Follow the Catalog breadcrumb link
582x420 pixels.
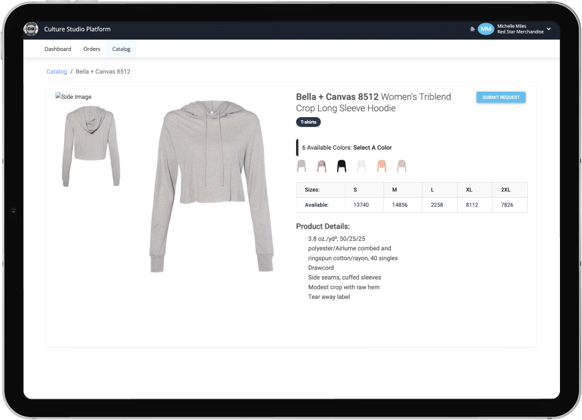coord(56,72)
